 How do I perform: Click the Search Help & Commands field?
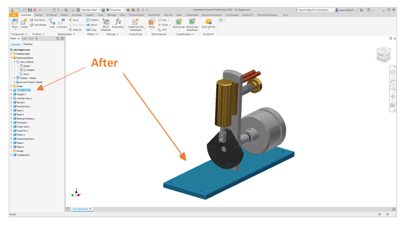click(x=315, y=10)
